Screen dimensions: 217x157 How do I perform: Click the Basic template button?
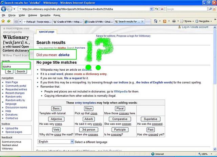point(56,108)
